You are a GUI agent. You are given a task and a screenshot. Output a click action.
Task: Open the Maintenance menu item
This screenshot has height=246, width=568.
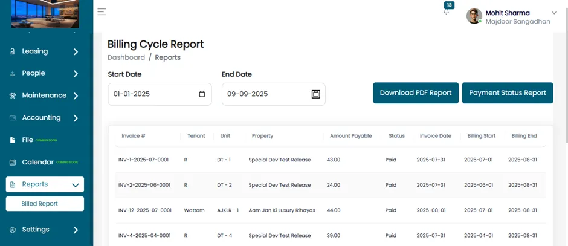point(45,95)
